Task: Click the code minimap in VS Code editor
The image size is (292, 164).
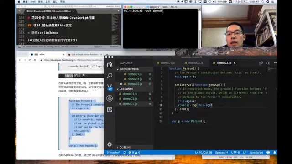Action: 272,69
